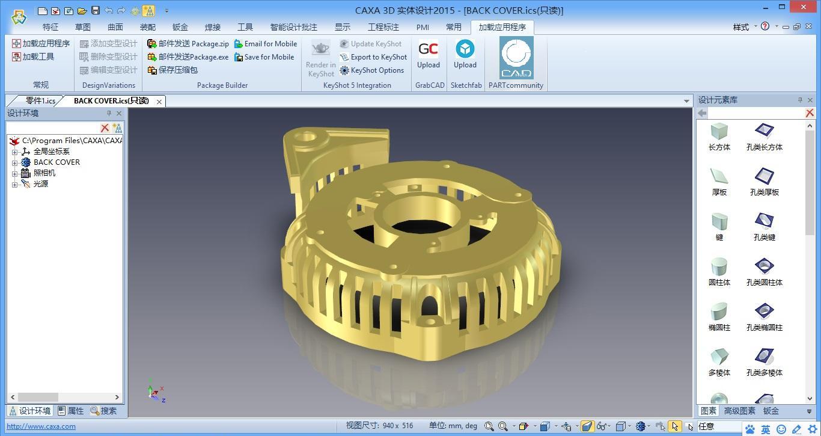The width and height of the screenshot is (821, 436).
Task: Click 保存压缩包 to save the package
Action: pyautogui.click(x=172, y=70)
